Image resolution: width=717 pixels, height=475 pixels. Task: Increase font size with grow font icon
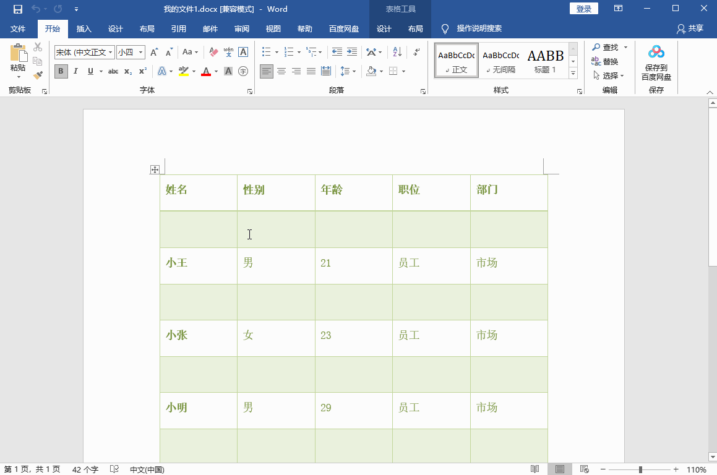tap(154, 52)
